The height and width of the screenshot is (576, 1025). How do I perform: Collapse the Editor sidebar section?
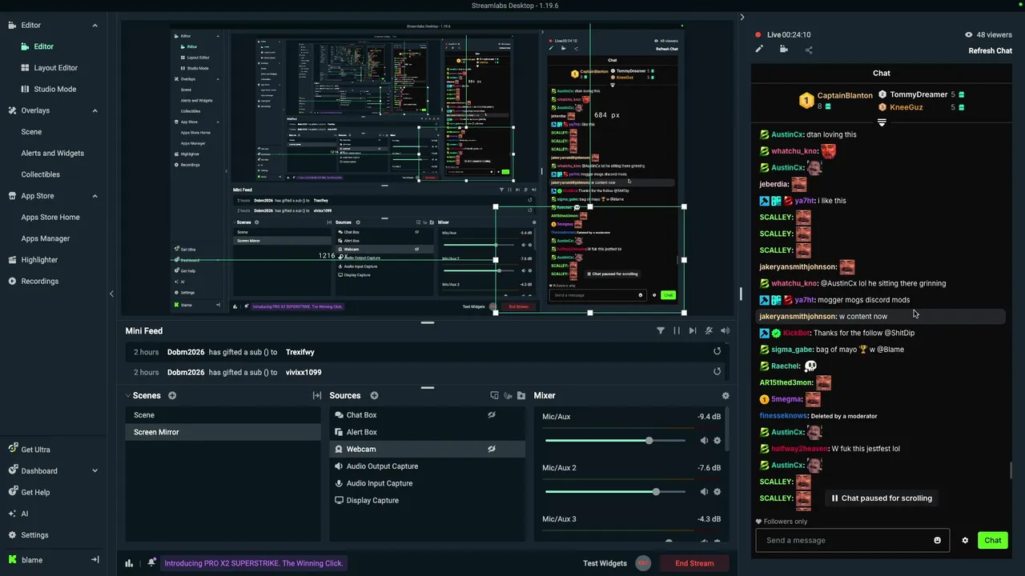94,26
